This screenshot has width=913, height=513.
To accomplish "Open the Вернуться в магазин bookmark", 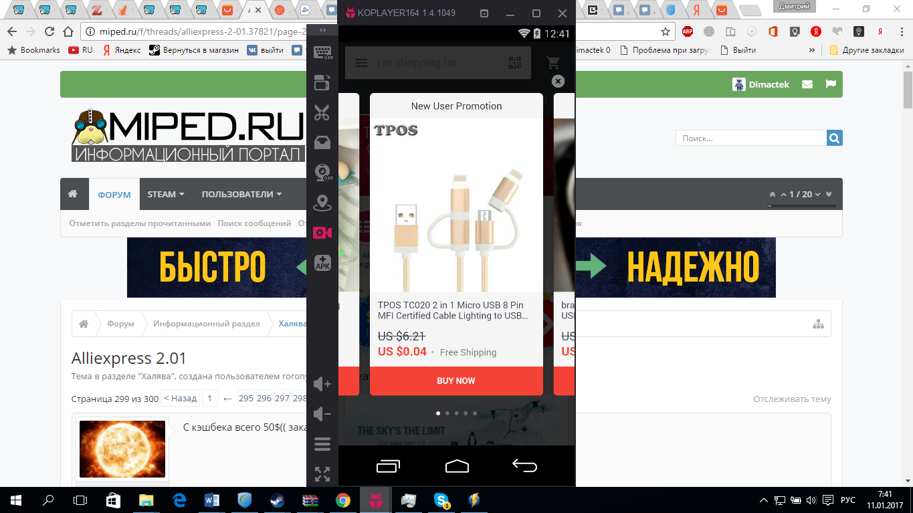I will coord(193,50).
